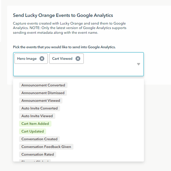Select Announcement Dismissed event
The width and height of the screenshot is (171, 171).
[43, 93]
